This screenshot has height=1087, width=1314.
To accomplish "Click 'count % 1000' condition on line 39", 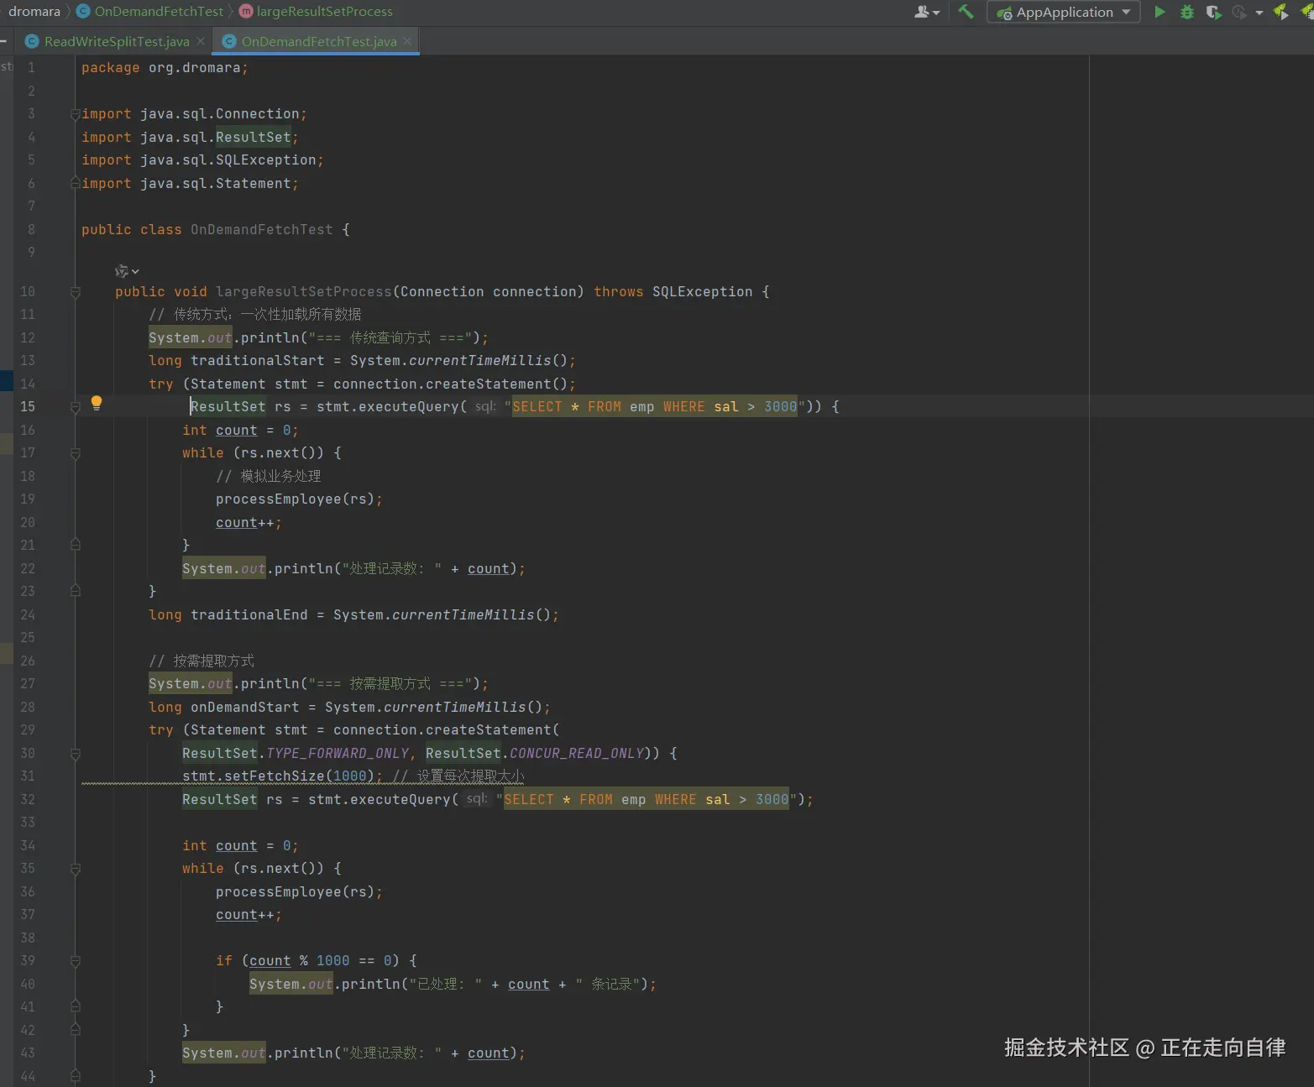I will tap(299, 961).
